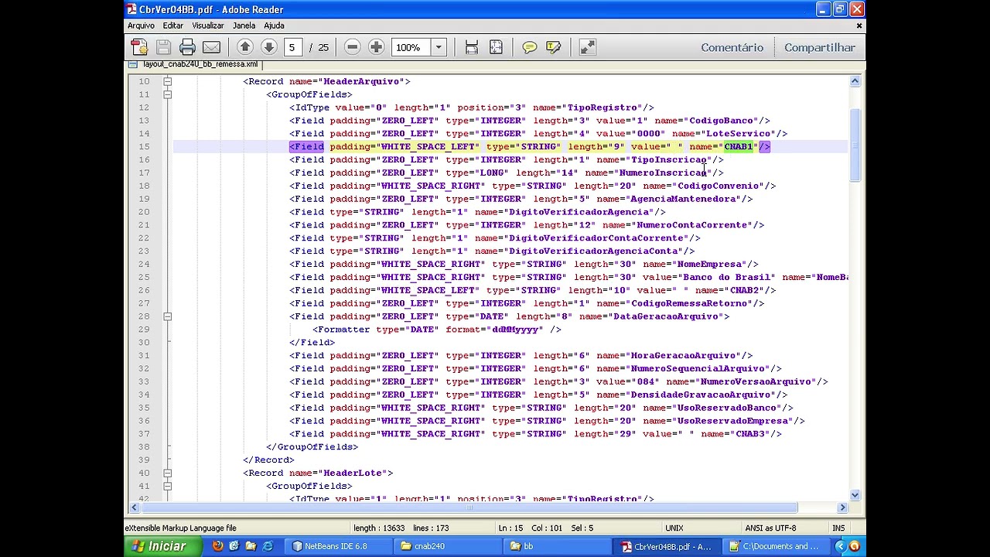
Task: Click the horizontal scrollbar thumb
Action: (469, 507)
